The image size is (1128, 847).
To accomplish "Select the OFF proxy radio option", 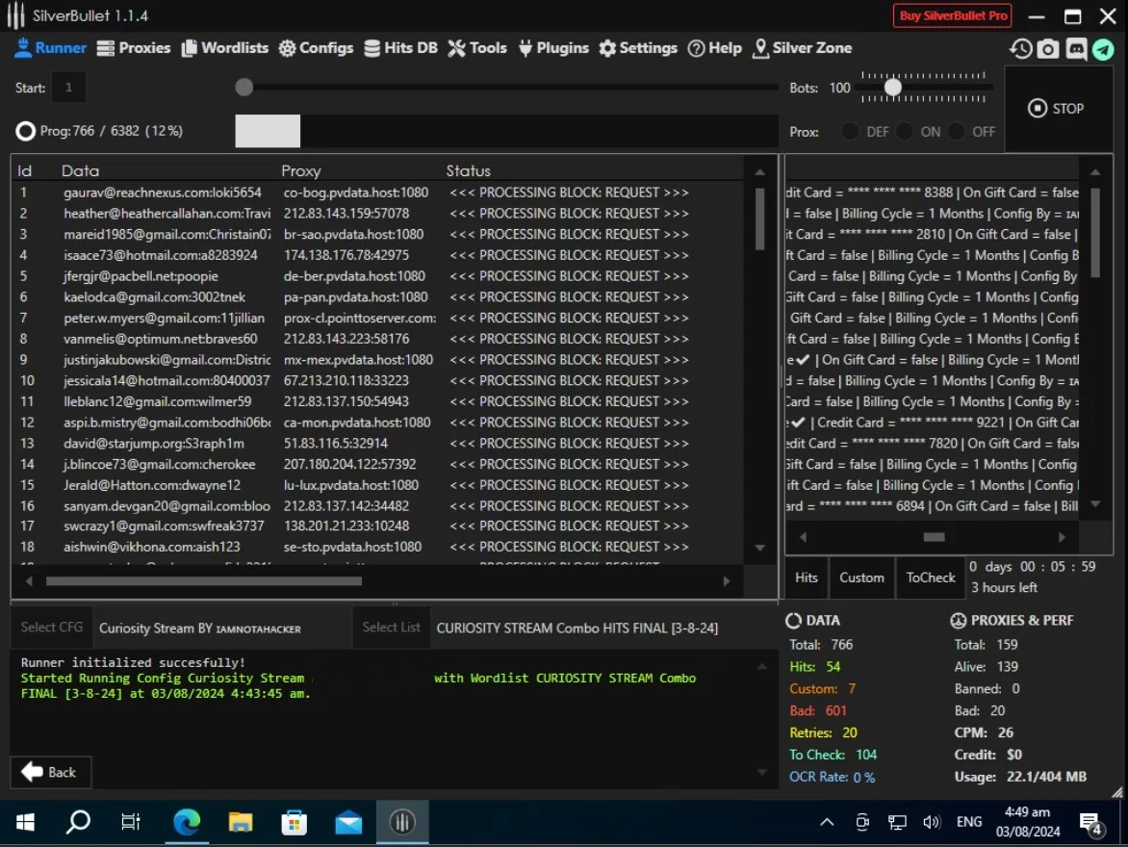I will tap(957, 132).
